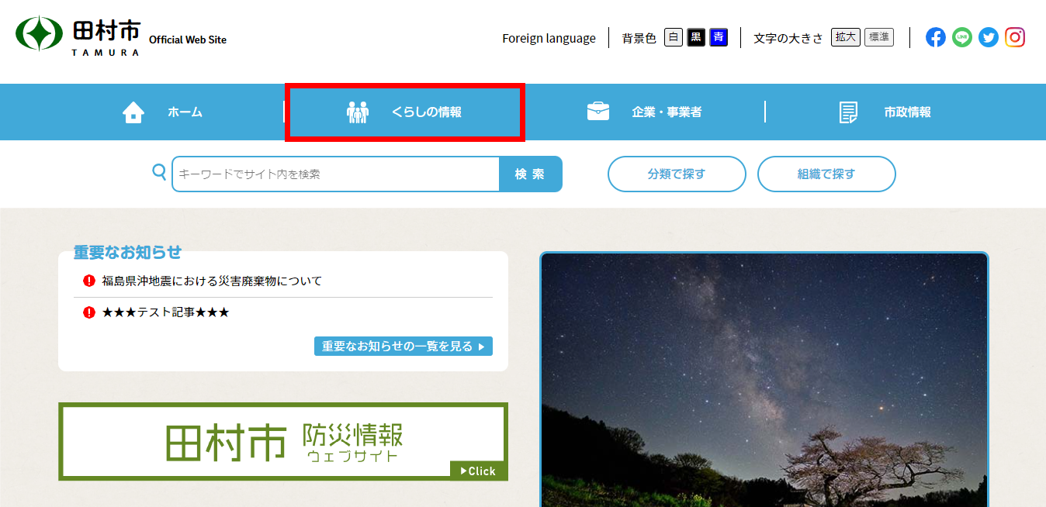Screen dimensions: 1046x507
Task: Click the house icon for ホーム
Action: pos(133,112)
